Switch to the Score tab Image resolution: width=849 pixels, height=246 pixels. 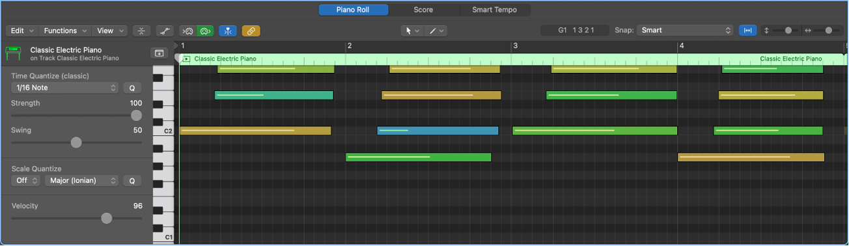click(423, 10)
